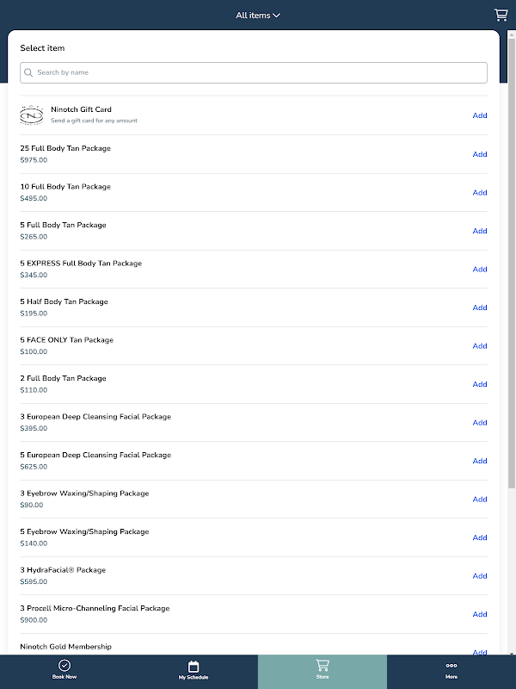Add 3 European Deep Cleansing Facial Package
The width and height of the screenshot is (516, 689).
pos(480,423)
